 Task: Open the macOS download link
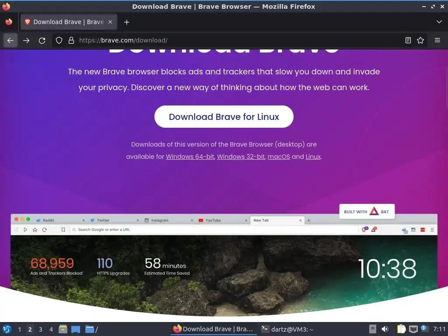[279, 157]
